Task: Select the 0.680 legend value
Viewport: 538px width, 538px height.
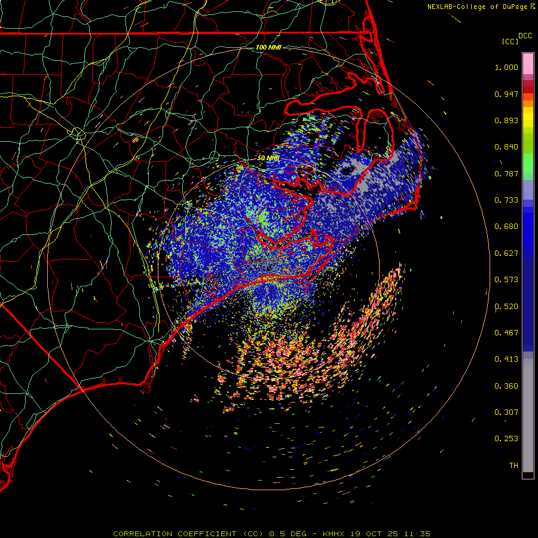Action: pyautogui.click(x=506, y=227)
